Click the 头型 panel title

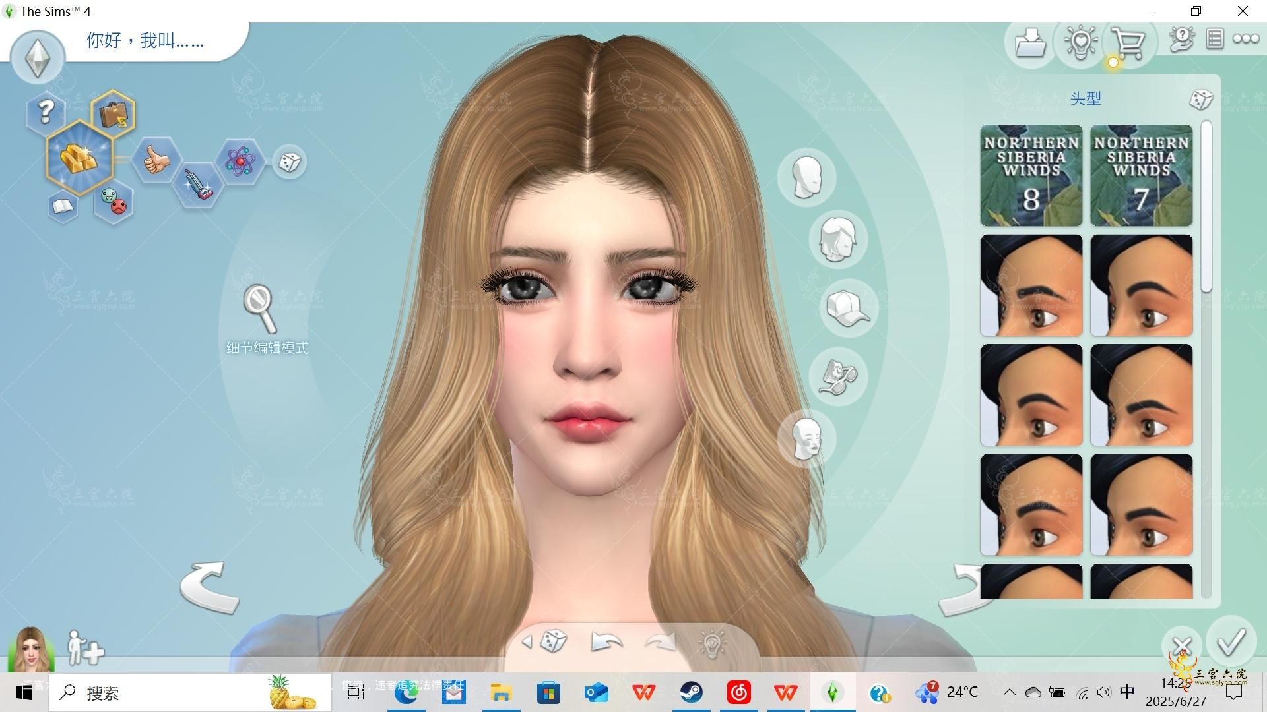1086,99
